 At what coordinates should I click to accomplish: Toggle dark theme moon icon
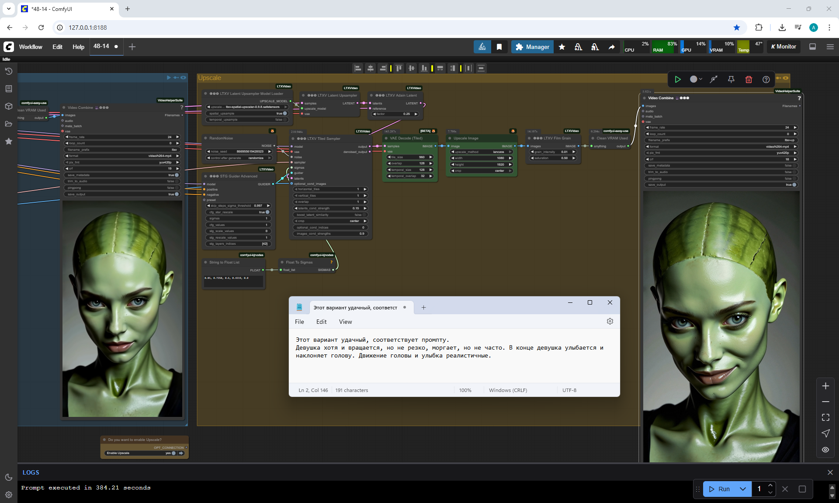tap(9, 477)
